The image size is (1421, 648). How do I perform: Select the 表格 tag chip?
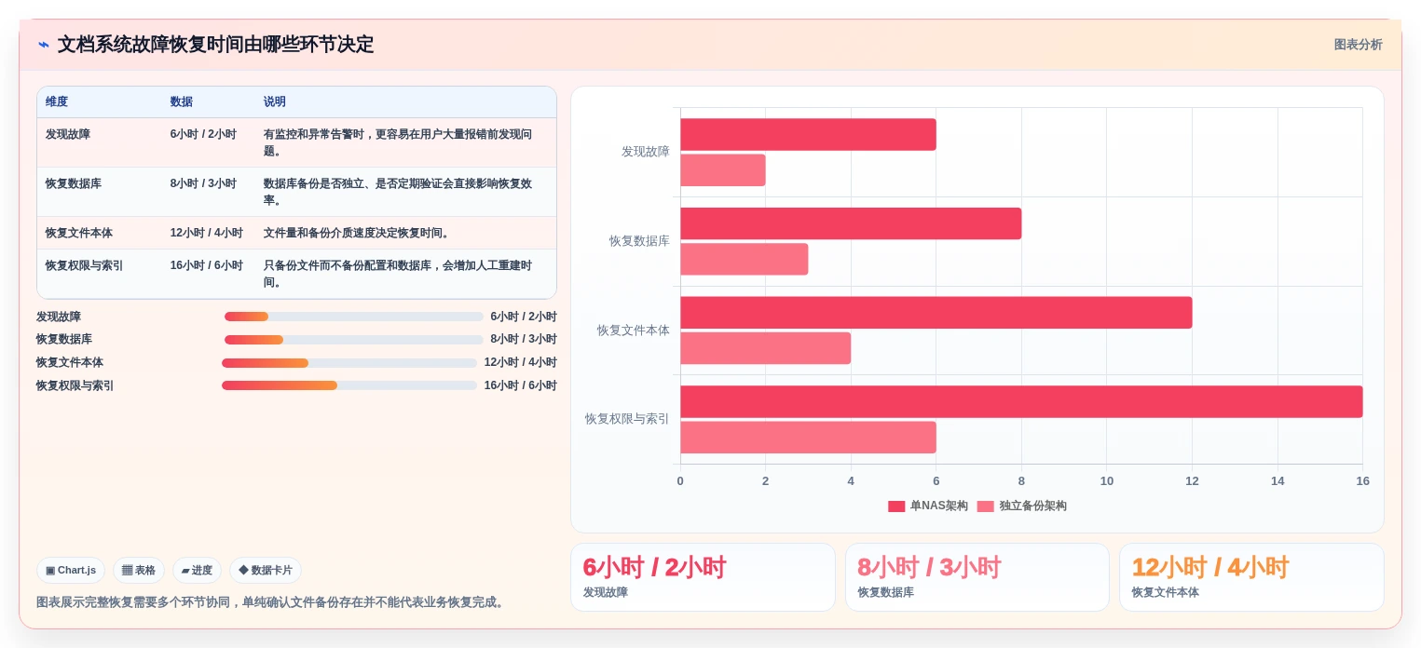(139, 570)
